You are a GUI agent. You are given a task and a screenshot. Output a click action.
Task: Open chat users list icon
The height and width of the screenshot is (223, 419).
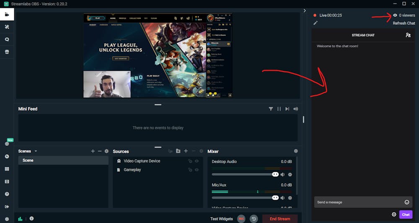pos(408,35)
